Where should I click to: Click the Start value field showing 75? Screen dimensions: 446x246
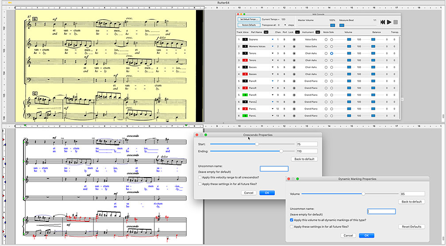tap(307, 144)
